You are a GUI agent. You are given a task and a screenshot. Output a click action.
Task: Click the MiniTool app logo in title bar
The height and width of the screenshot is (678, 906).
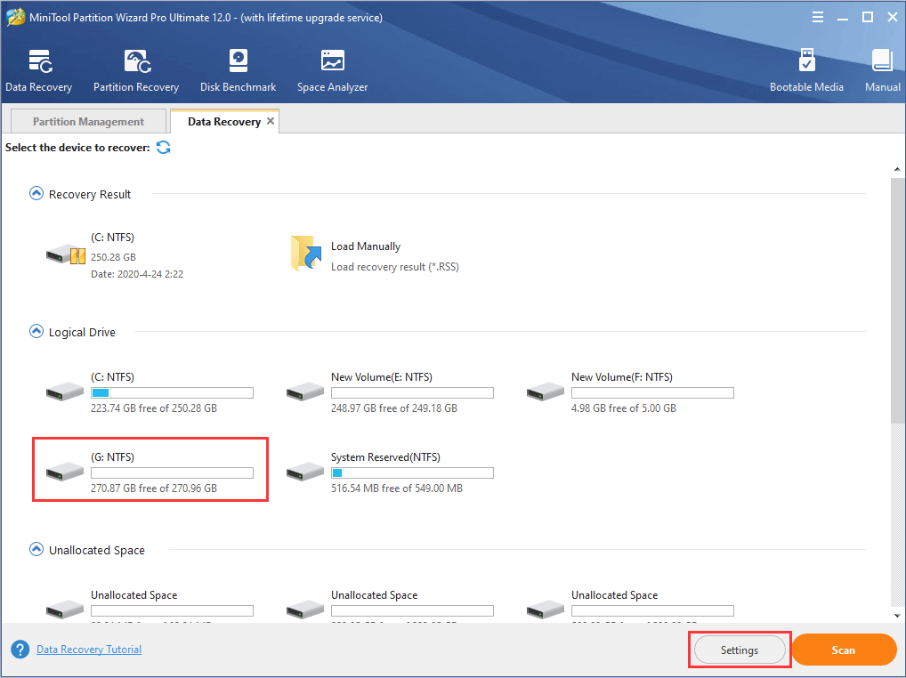(16, 17)
